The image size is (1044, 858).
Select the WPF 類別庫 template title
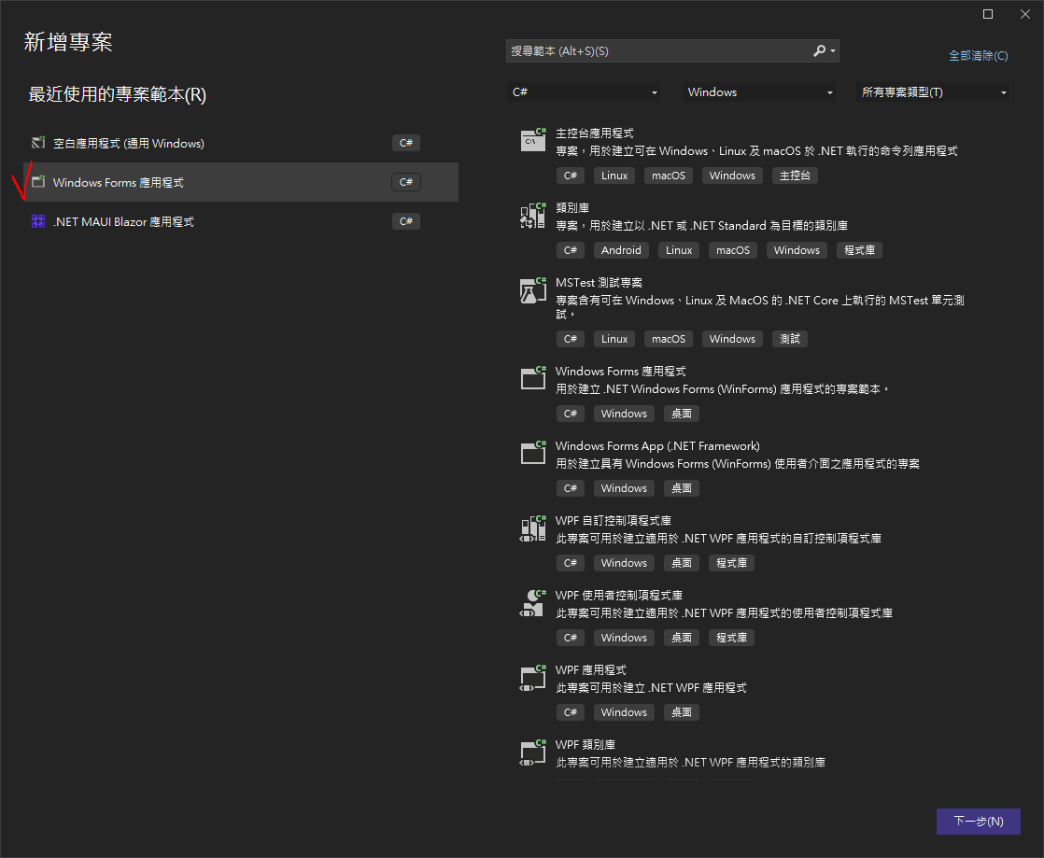point(585,744)
